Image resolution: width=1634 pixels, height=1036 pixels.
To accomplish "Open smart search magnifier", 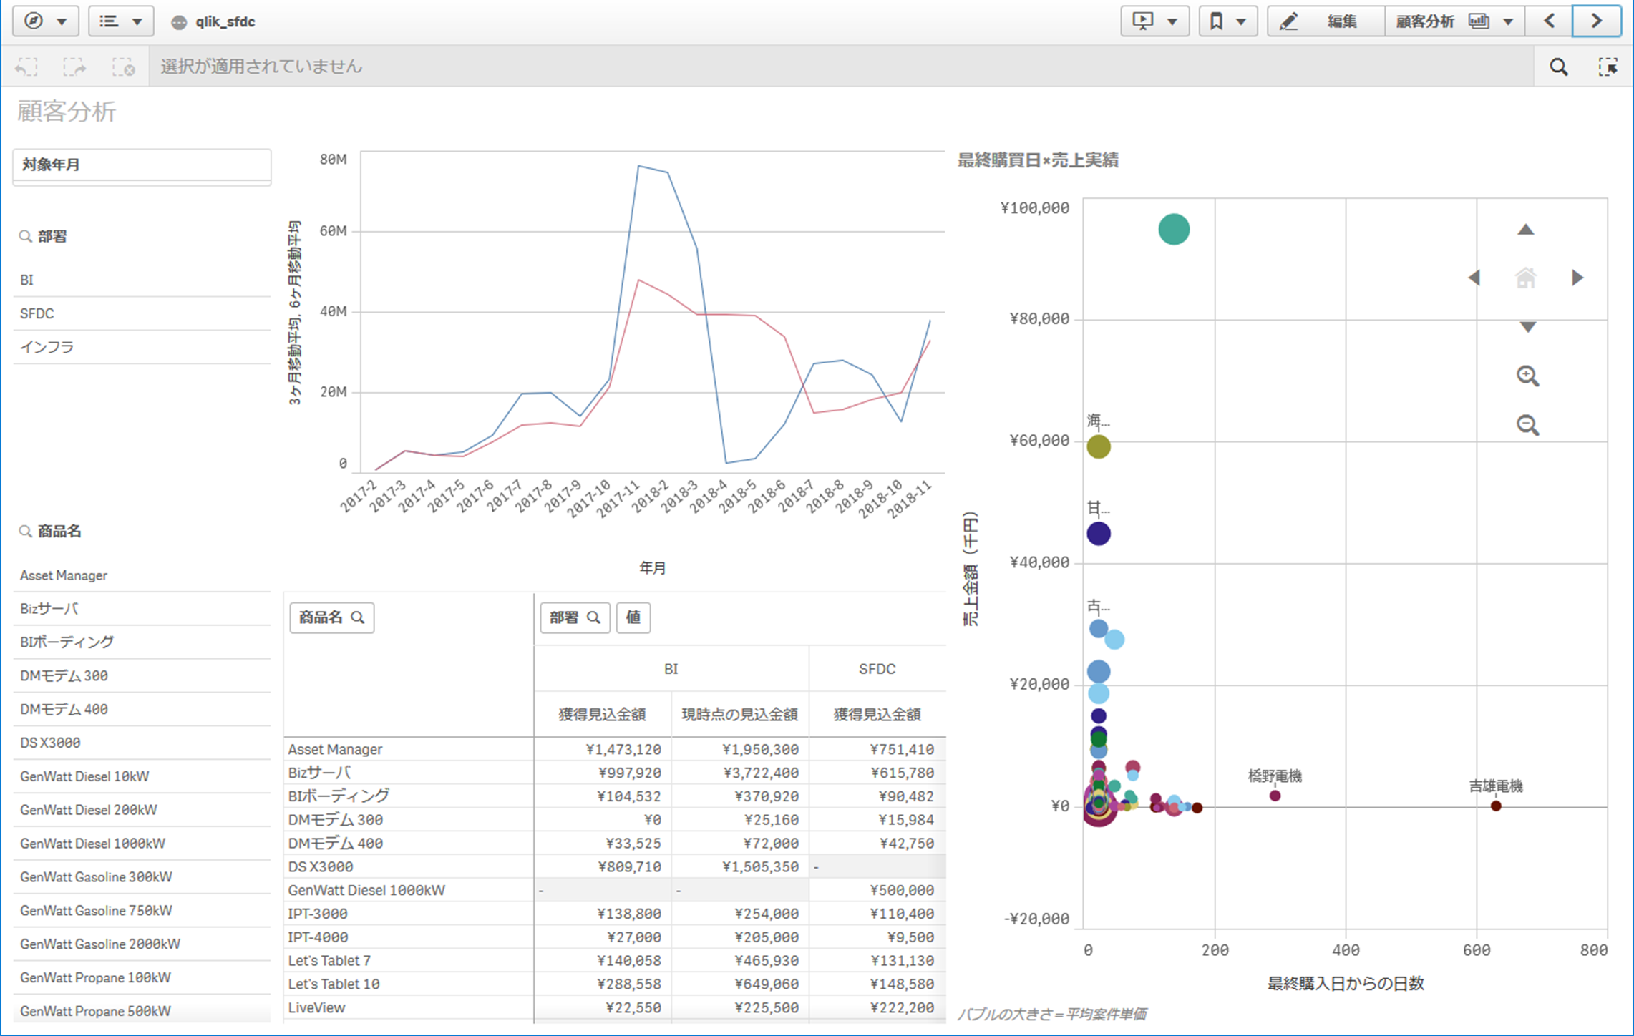I will click(x=1559, y=67).
